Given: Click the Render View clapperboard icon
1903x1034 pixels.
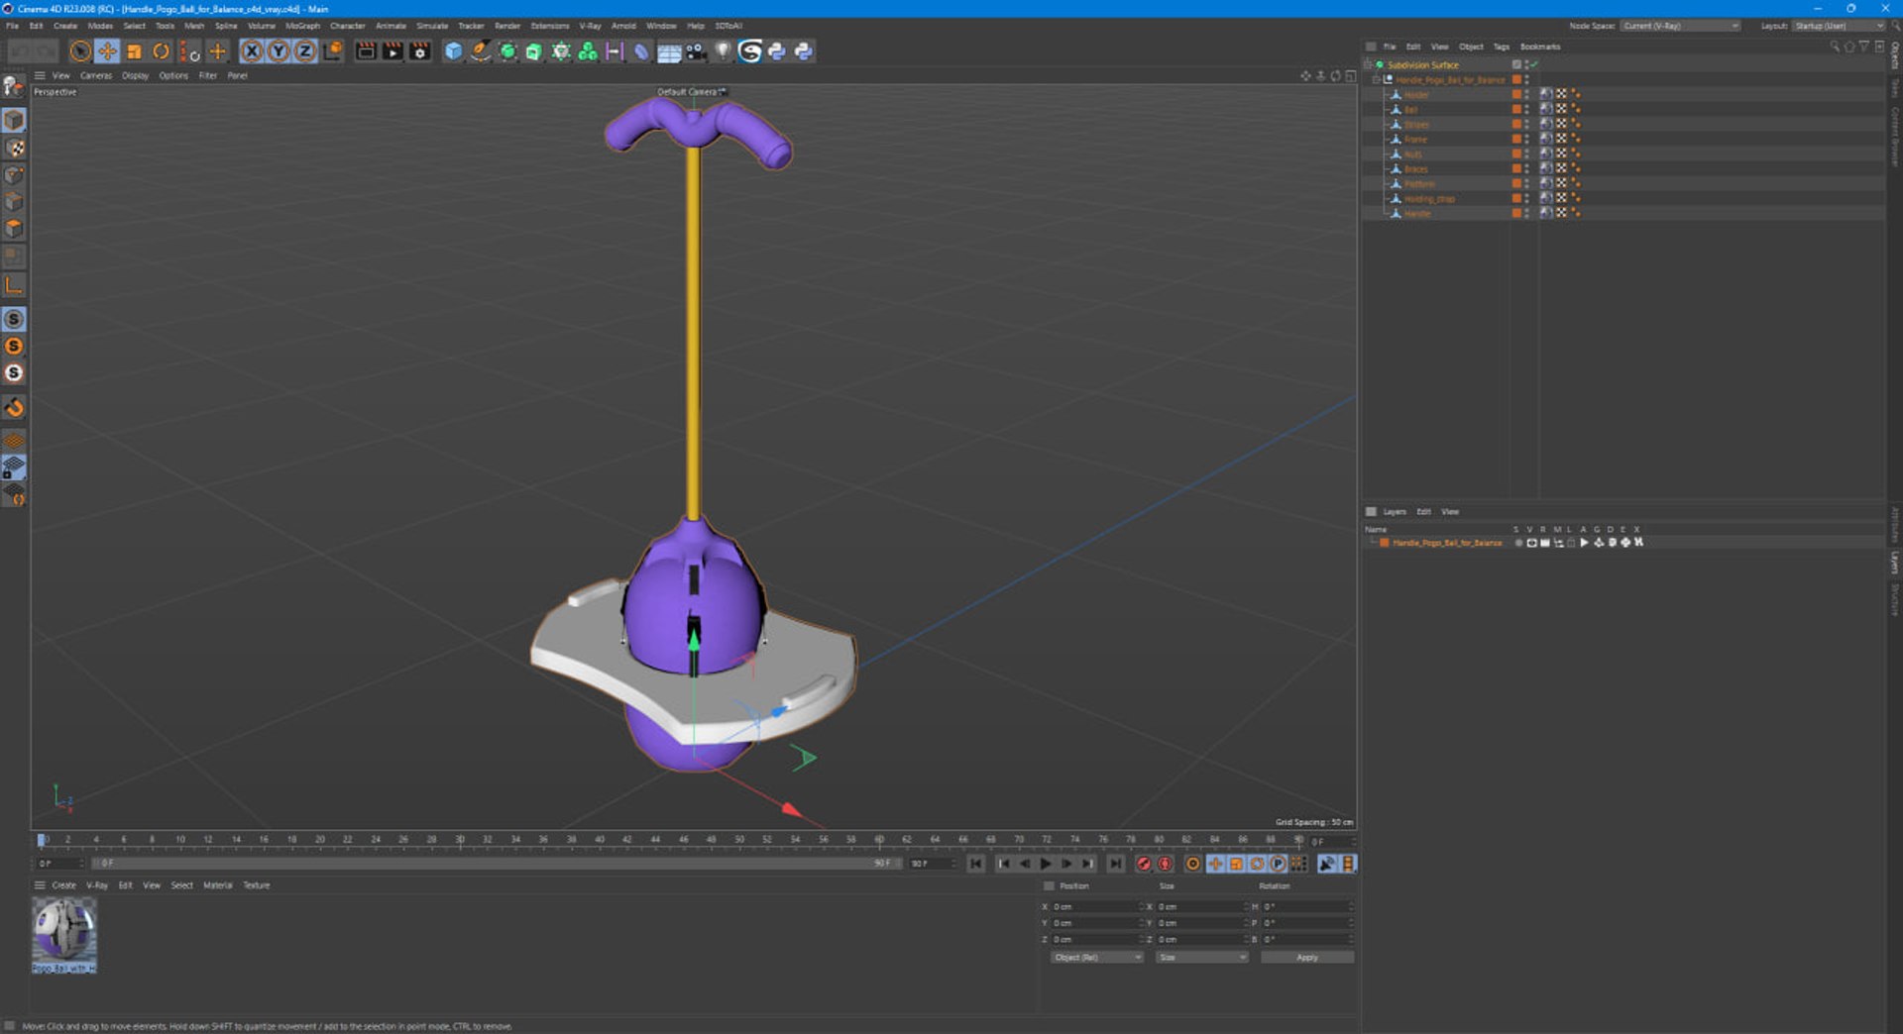Looking at the screenshot, I should tap(366, 52).
